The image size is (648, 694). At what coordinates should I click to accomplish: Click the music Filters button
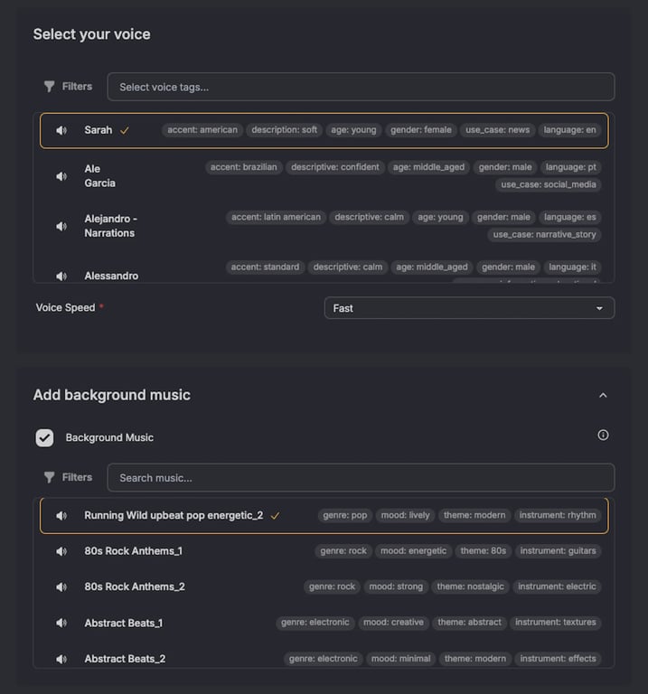point(68,477)
